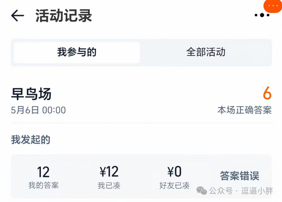Tap the orange floating bubble icon
This screenshot has width=282, height=202.
[273, 6]
